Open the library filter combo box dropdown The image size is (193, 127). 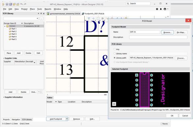[38, 18]
